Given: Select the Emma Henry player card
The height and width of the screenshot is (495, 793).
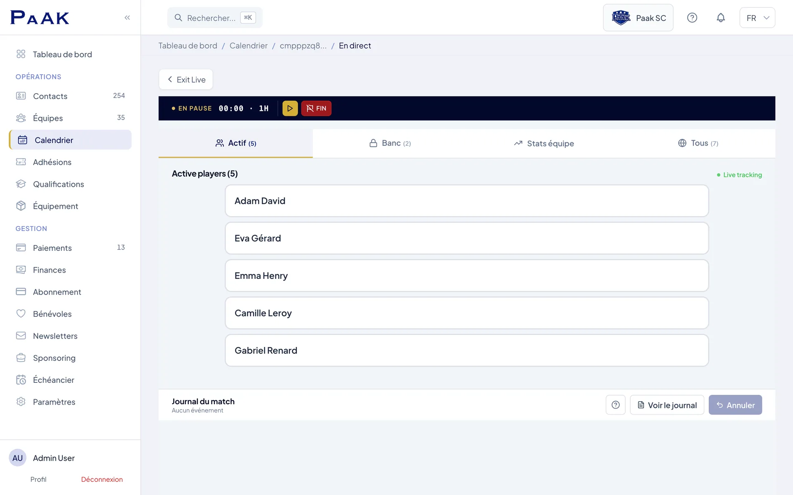Looking at the screenshot, I should [x=467, y=276].
